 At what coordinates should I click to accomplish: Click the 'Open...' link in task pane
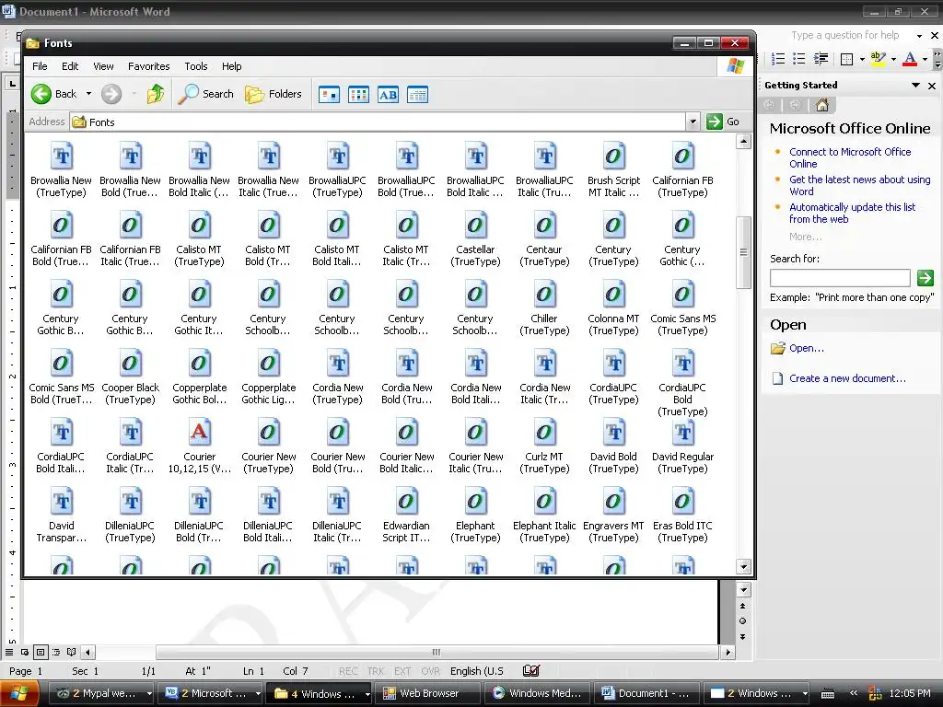click(x=807, y=348)
